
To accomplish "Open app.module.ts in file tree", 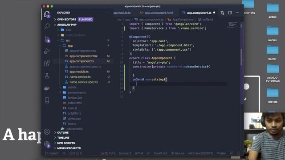I will pos(79,72).
